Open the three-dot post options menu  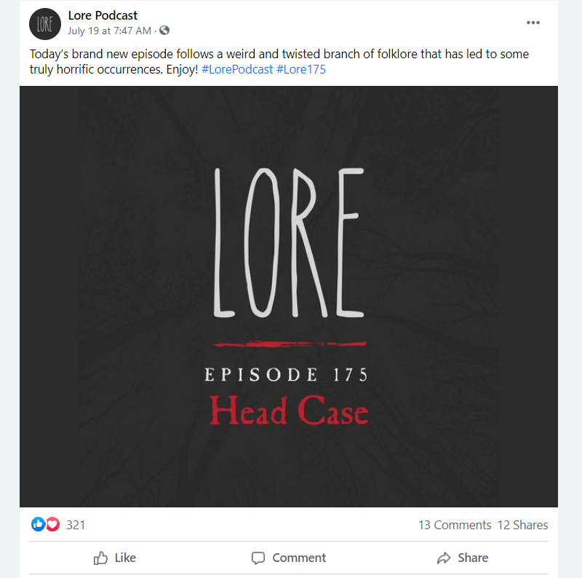pyautogui.click(x=533, y=23)
